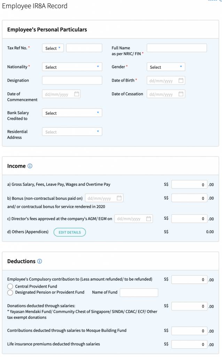Open the Residential Address dropdown

point(72,132)
